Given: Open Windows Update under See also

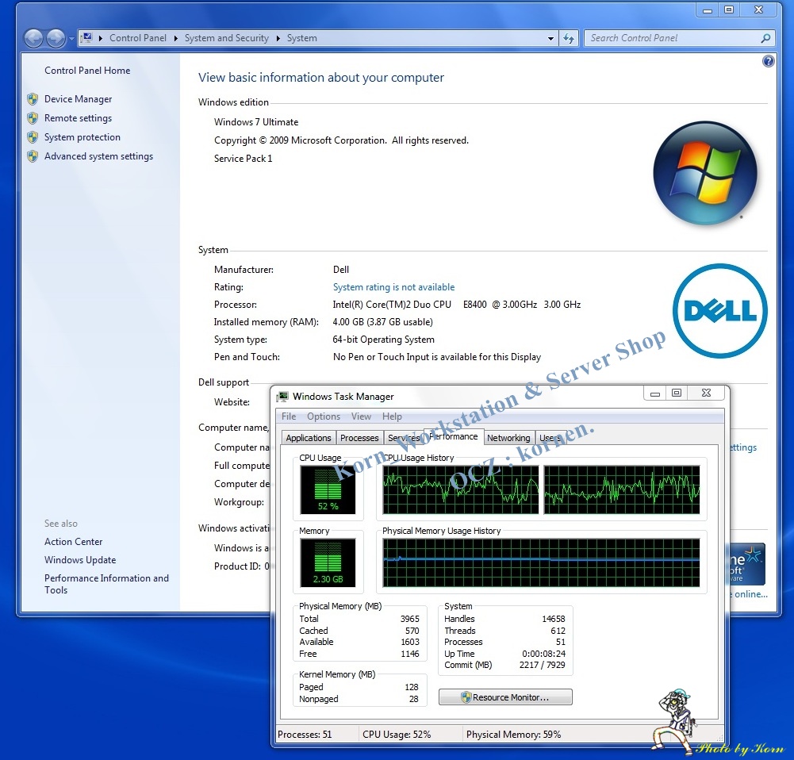Looking at the screenshot, I should click(80, 560).
